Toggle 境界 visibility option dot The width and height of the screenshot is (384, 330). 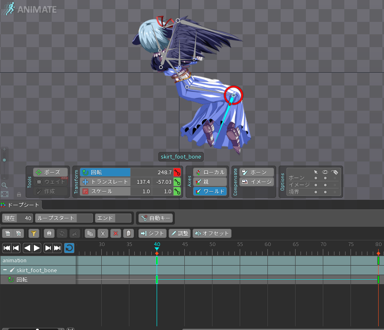click(325, 192)
